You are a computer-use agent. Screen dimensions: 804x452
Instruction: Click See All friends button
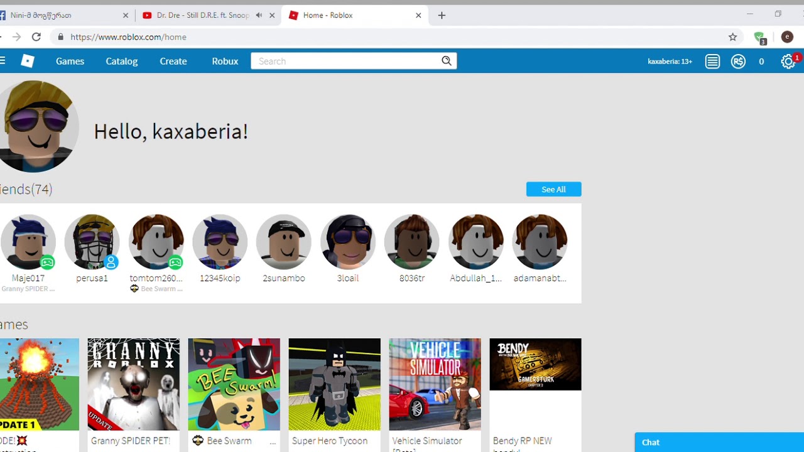coord(553,190)
